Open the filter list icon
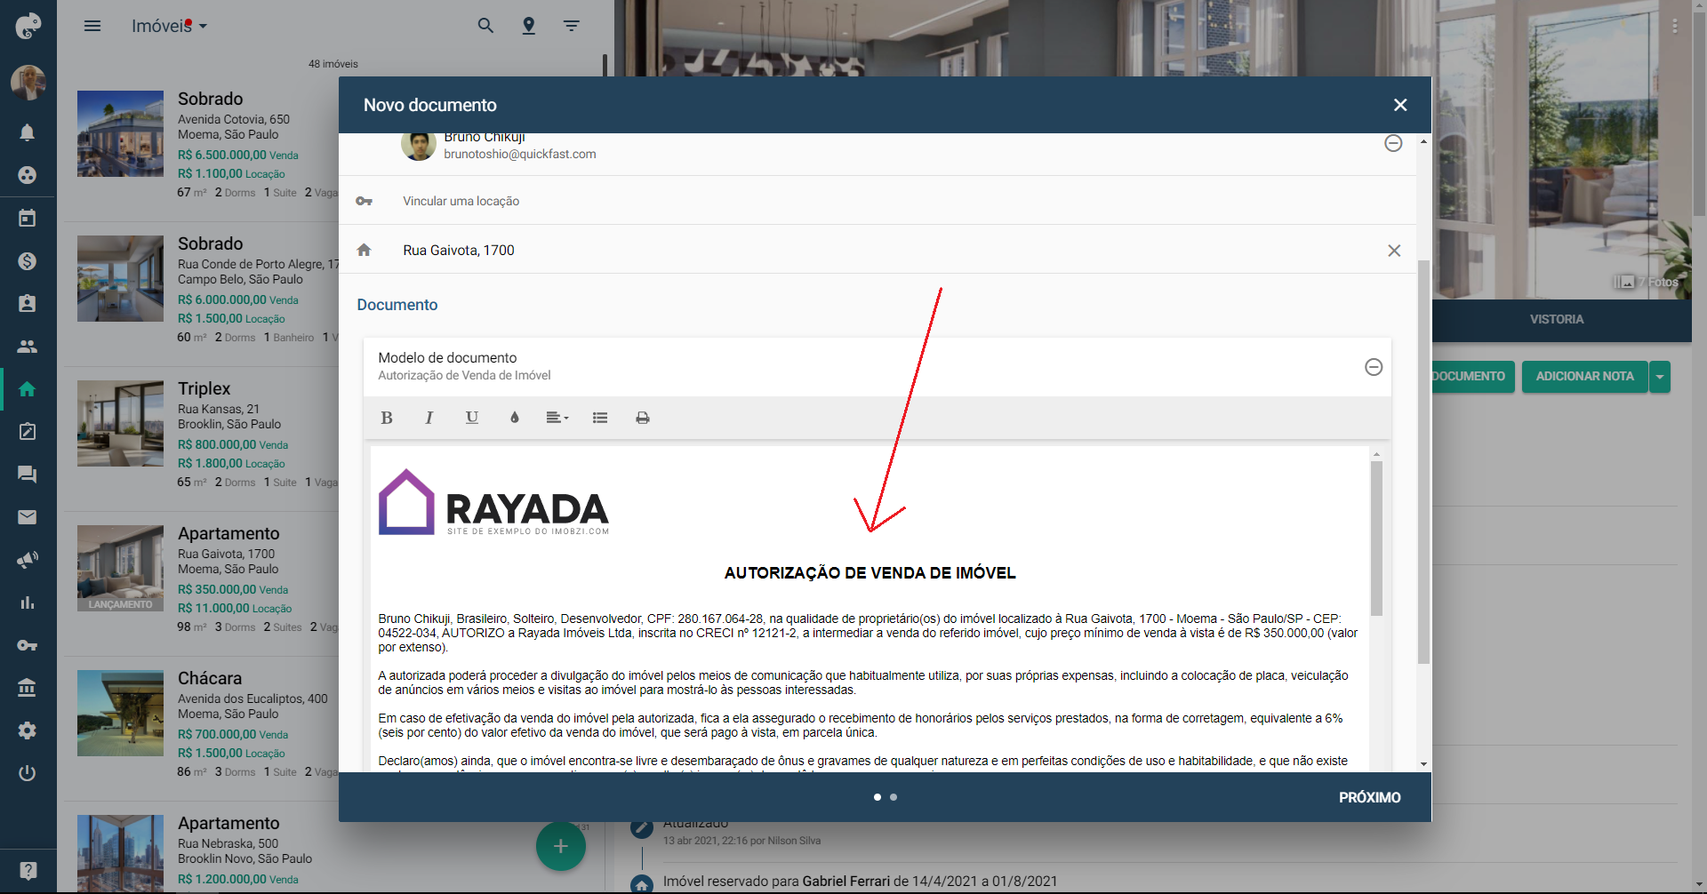The image size is (1707, 894). pyautogui.click(x=572, y=26)
